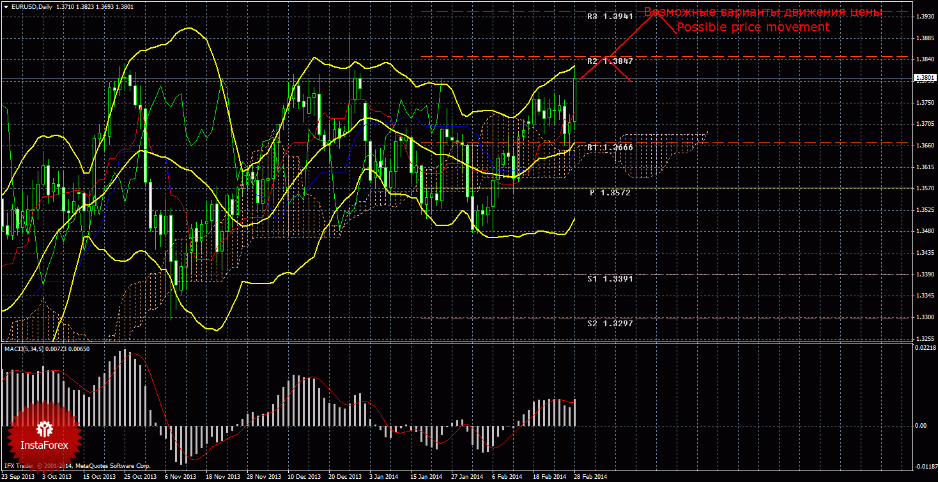This screenshot has height=482, width=938.
Task: Click the EURUSD,Daily chart title
Action: click(x=32, y=6)
